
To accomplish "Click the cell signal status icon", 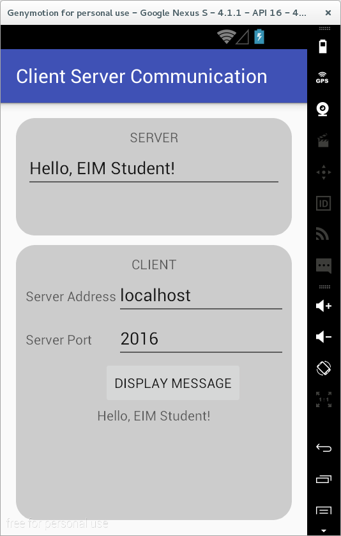I will pos(243,38).
